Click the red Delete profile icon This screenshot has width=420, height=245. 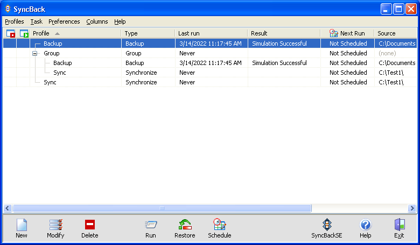pyautogui.click(x=90, y=225)
